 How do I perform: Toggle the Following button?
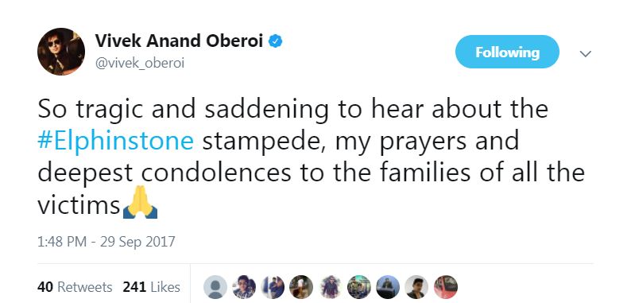tap(507, 52)
